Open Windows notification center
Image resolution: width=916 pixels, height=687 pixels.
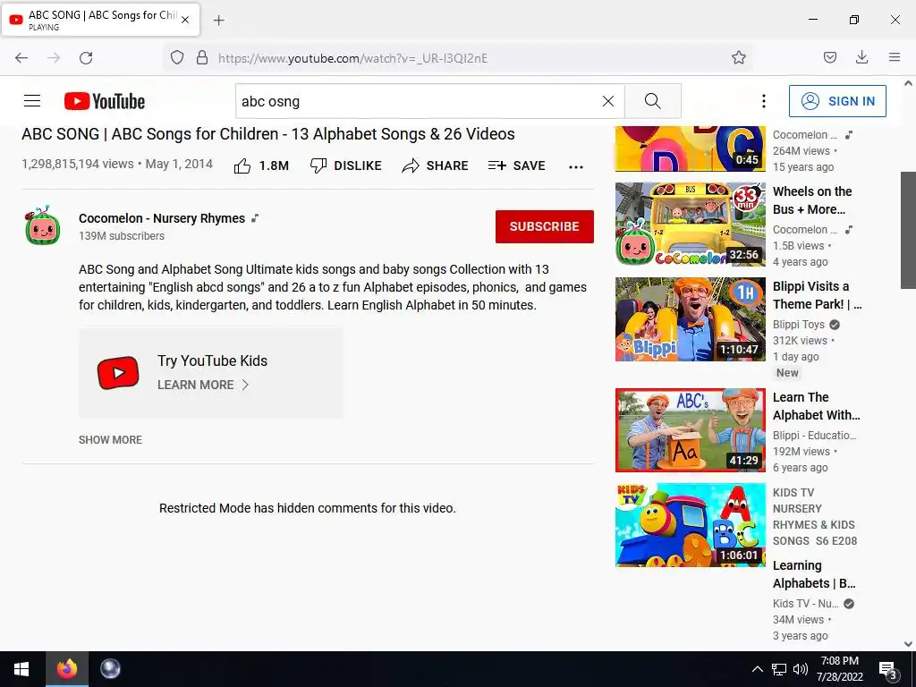click(888, 669)
